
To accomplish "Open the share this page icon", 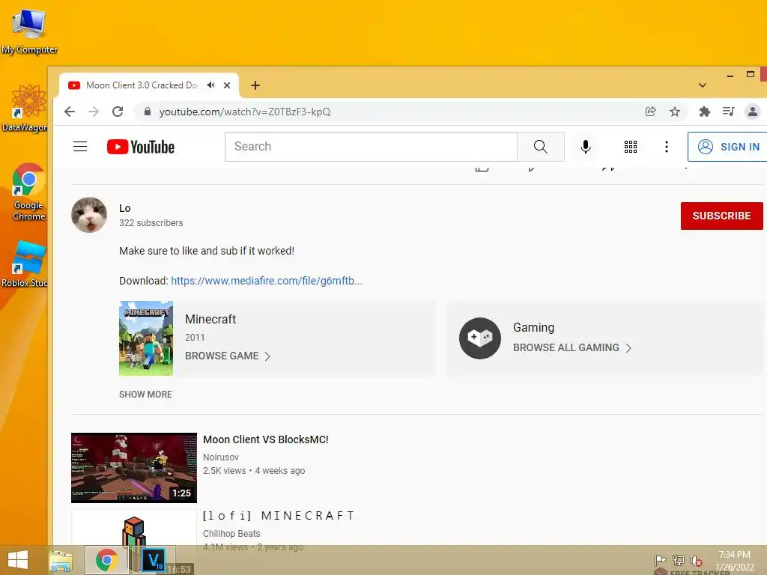I will pyautogui.click(x=651, y=112).
